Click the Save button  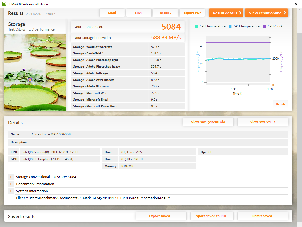[139, 13]
